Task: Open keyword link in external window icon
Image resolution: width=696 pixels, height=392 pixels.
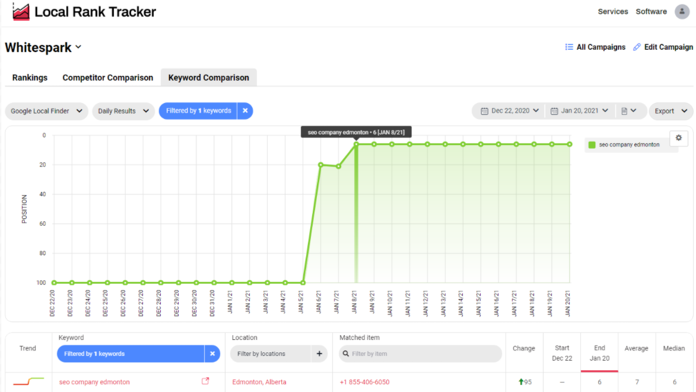Action: 205,381
